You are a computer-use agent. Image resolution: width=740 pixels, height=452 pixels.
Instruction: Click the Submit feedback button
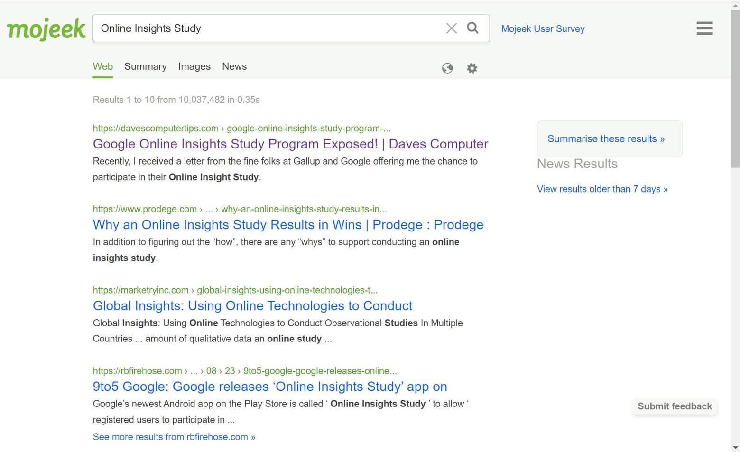(x=675, y=406)
